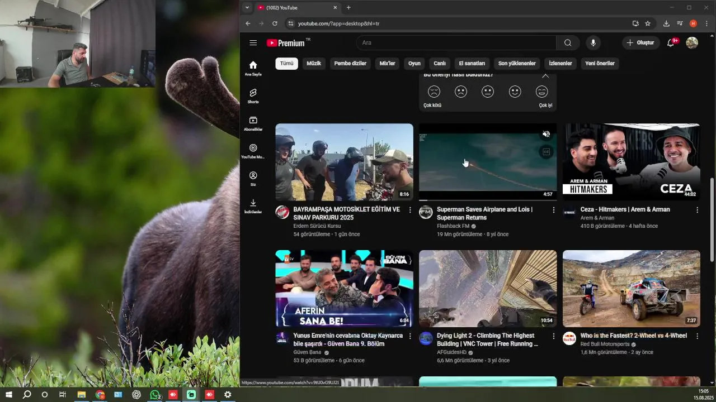716x402 pixels.
Task: Click the Chrome back arrow
Action: click(x=248, y=23)
